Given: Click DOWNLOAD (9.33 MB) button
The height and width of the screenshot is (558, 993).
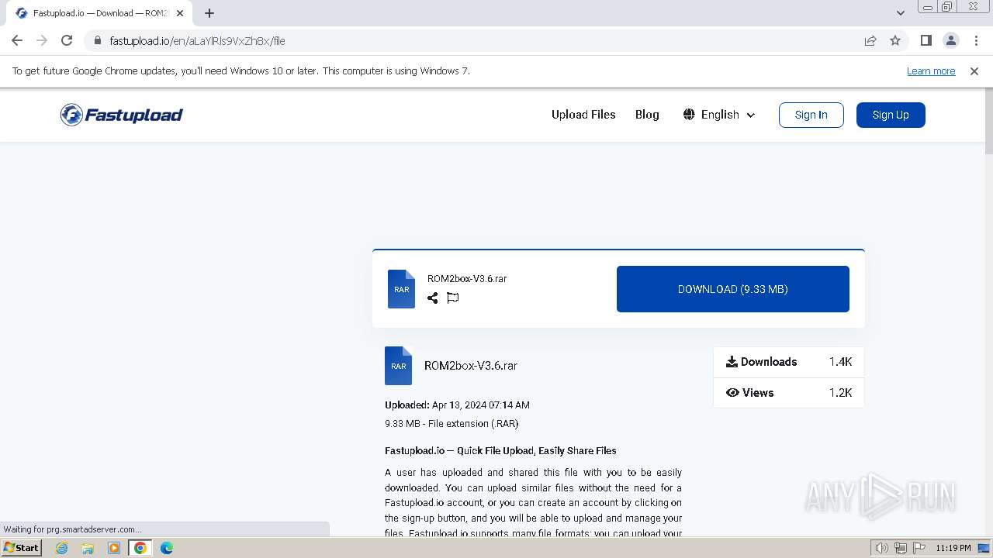Looking at the screenshot, I should 732,289.
